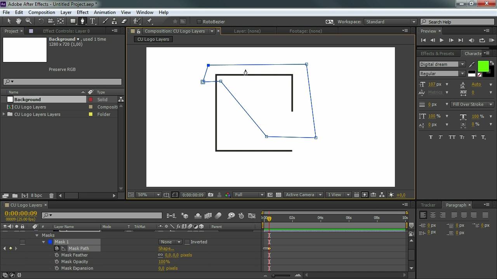Select the Rotation tool

(x=41, y=21)
